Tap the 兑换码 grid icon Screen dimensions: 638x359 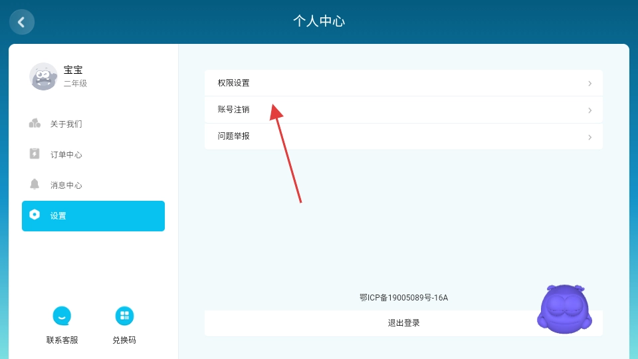124,316
